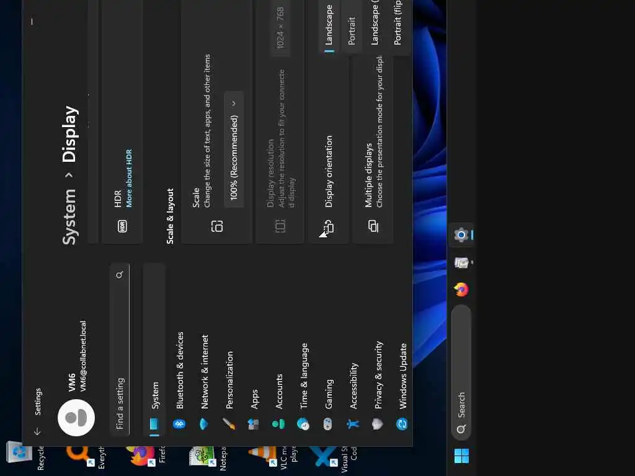This screenshot has height=476, width=635.
Task: Click the taskbar Search box
Action: 461,372
